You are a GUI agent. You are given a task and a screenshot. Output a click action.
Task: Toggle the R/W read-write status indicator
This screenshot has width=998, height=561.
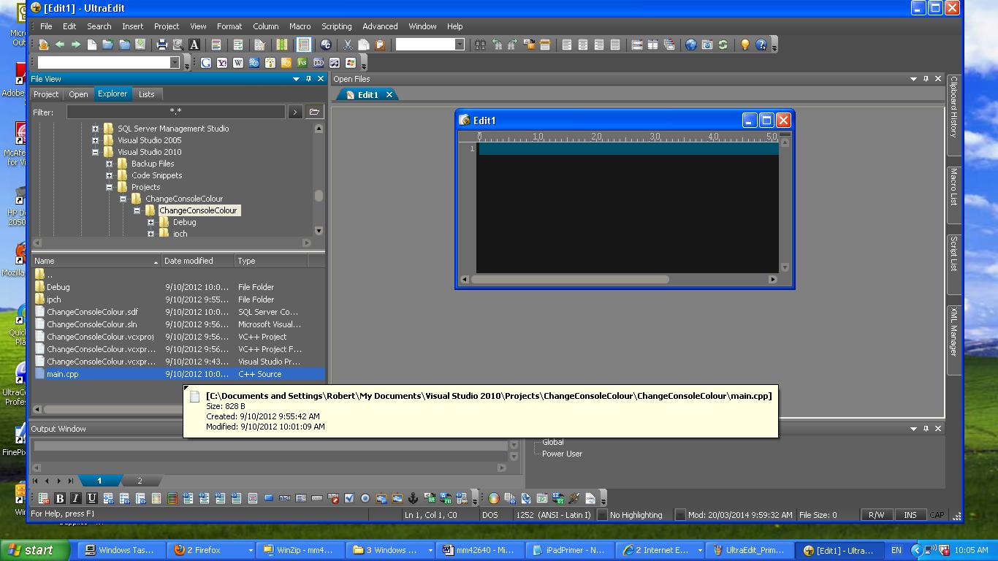pyautogui.click(x=876, y=515)
